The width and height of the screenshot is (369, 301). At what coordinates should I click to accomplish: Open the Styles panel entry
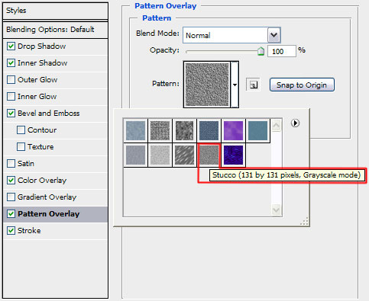(x=55, y=11)
